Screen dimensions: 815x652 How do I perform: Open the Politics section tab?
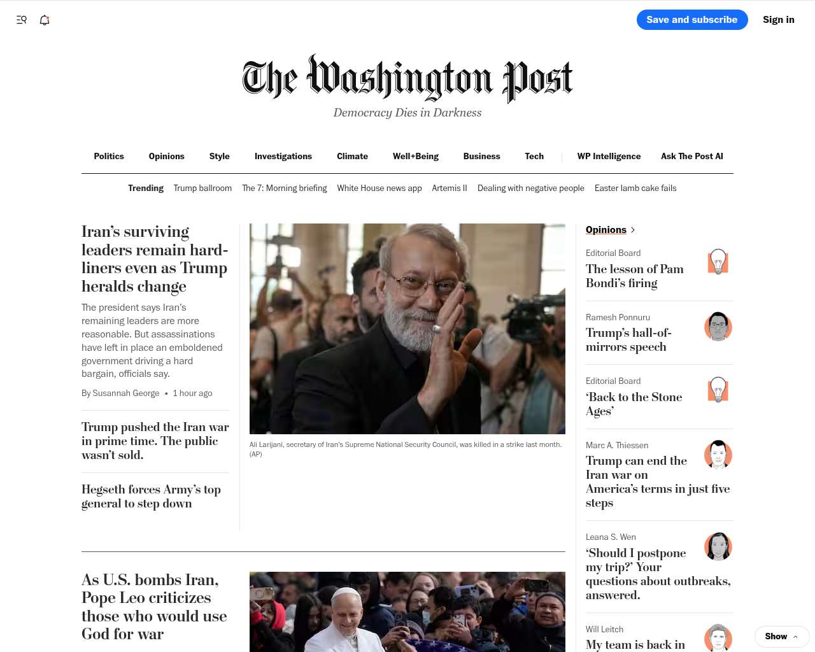pos(109,156)
